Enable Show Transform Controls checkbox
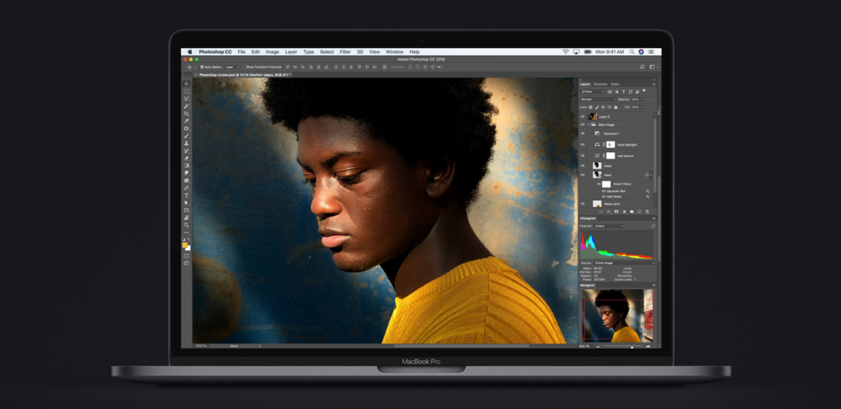Screen dimensions: 841x409 click(x=243, y=67)
